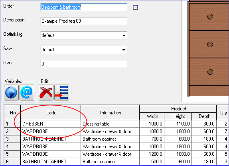Viewport: 229px width, 166px height.
Task: Click the blue @ variables icon
Action: [x=27, y=93]
